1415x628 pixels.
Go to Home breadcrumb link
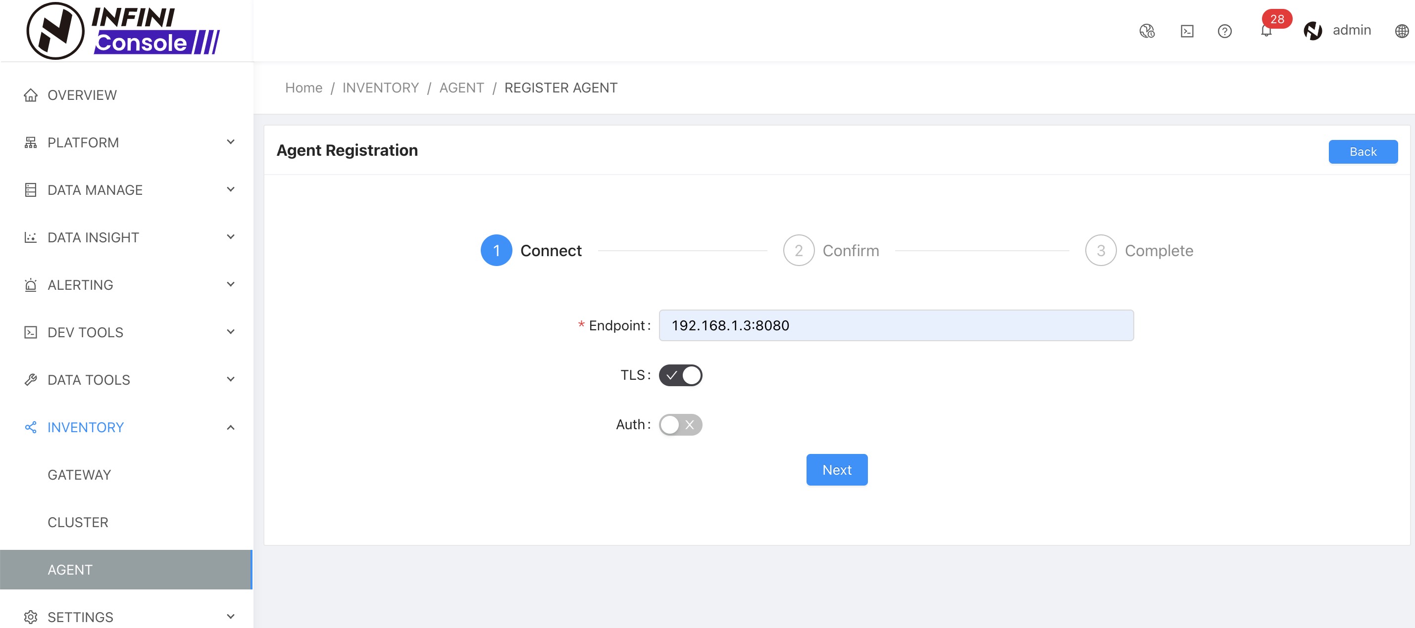pyautogui.click(x=304, y=88)
